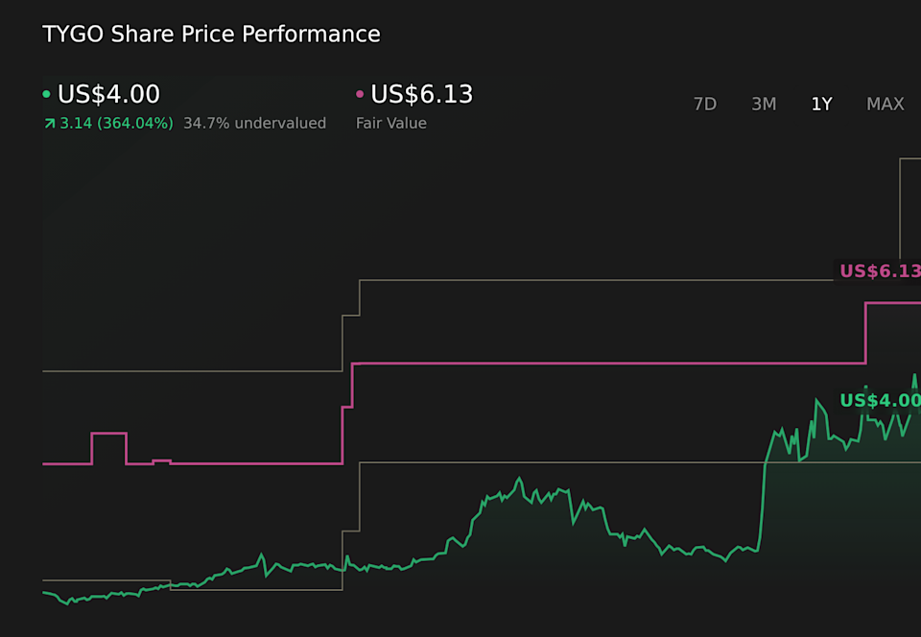Switch to the 3M time range
This screenshot has height=637, width=921.
[x=764, y=105]
